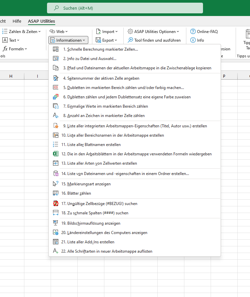Select the Hilfe ribbon tab
This screenshot has height=297, width=250.
[17, 21]
